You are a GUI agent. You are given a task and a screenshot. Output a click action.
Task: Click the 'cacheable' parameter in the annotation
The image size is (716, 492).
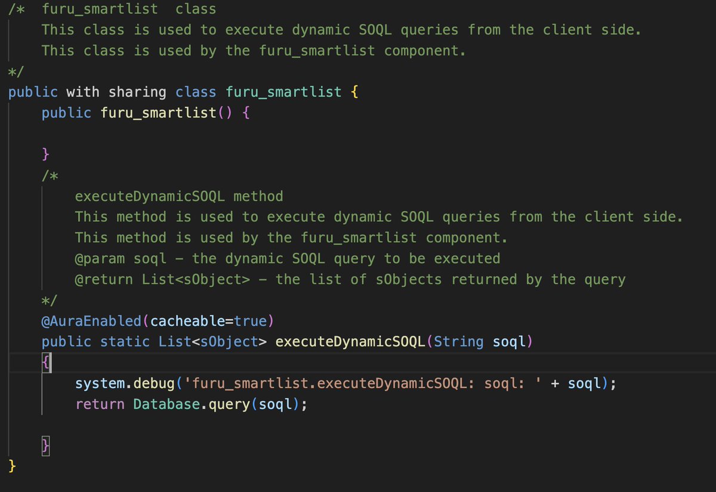[x=187, y=321]
